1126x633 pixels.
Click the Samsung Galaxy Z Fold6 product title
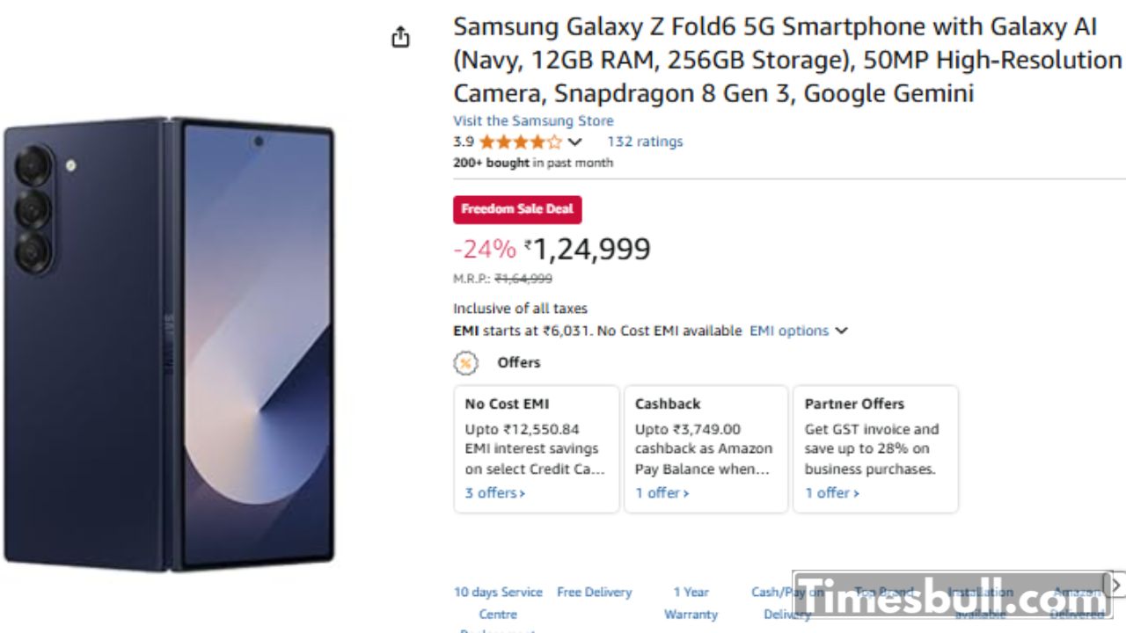(786, 60)
